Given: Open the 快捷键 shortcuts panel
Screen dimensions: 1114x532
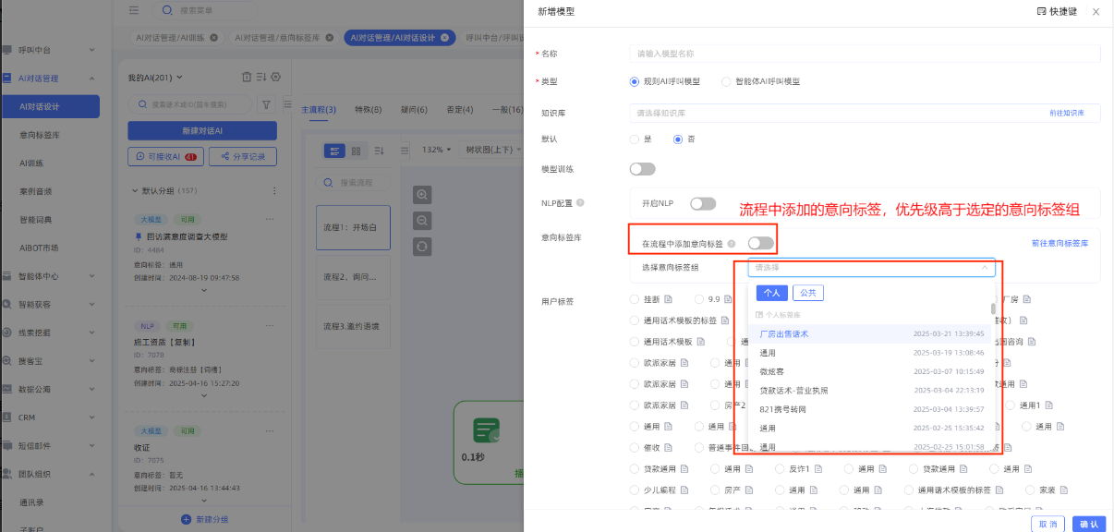Looking at the screenshot, I should click(1057, 11).
